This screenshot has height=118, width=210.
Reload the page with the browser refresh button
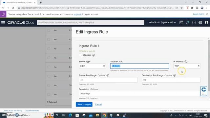pyautogui.click(x=13, y=8)
